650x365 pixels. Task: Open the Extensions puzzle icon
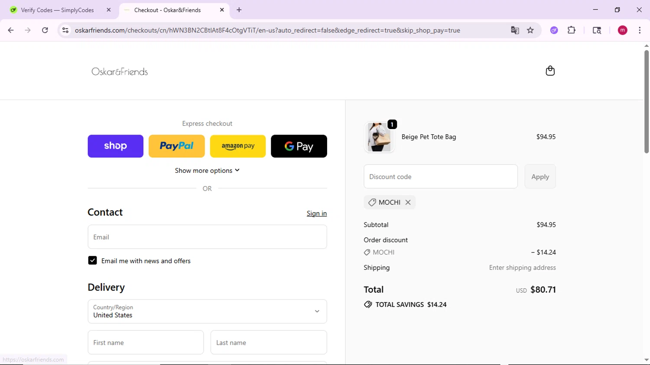point(572,30)
